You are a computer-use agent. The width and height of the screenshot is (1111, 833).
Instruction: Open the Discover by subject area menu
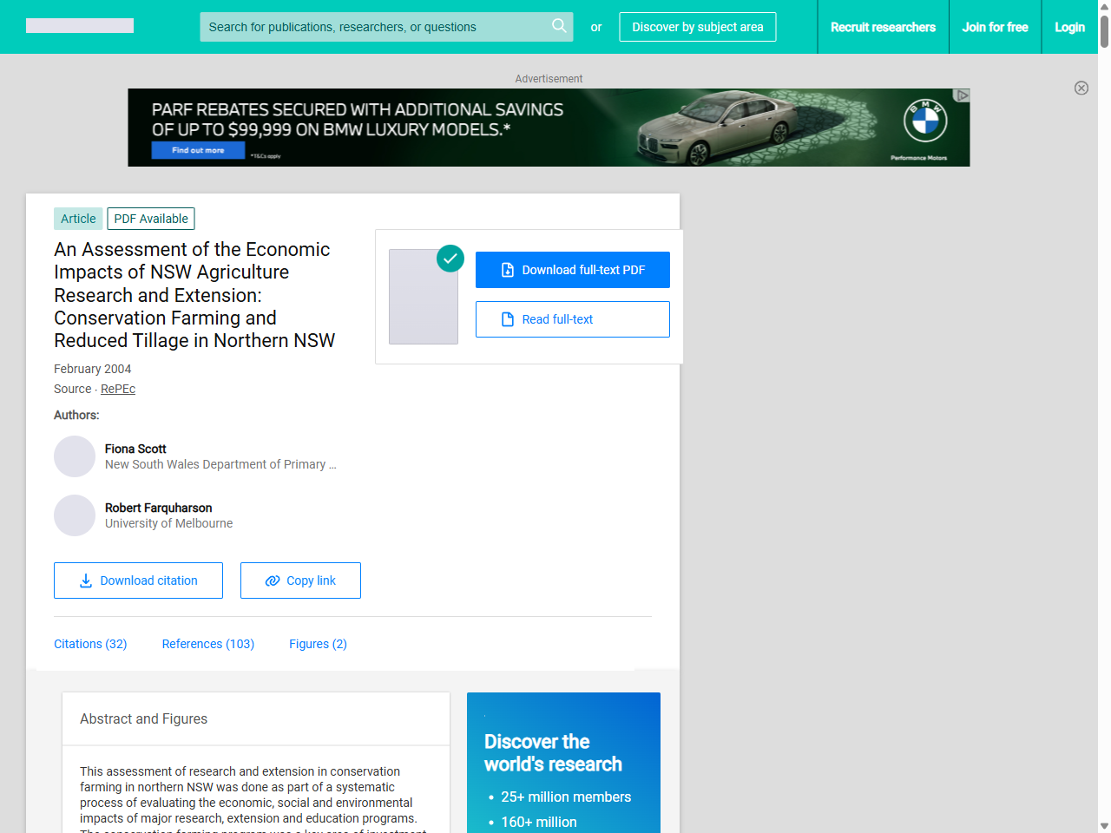point(697,27)
